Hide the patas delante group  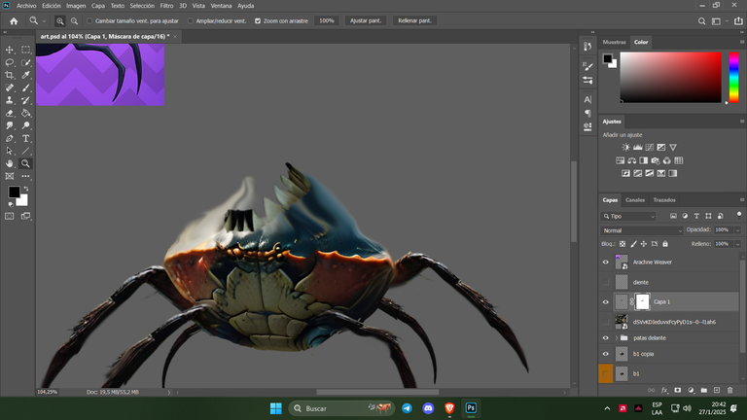click(606, 338)
